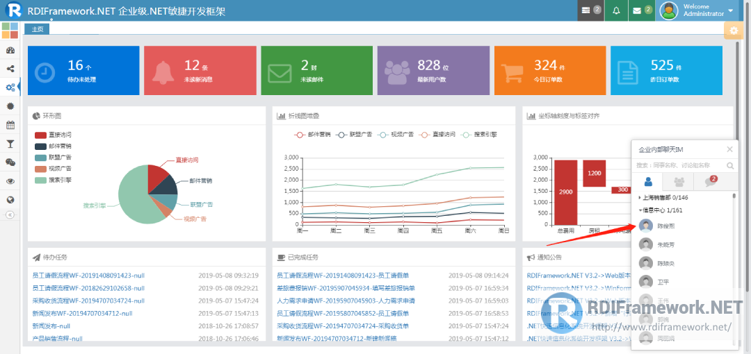Click the orange settings gear button
Viewport: 751px width, 354px height.
pyautogui.click(x=733, y=31)
